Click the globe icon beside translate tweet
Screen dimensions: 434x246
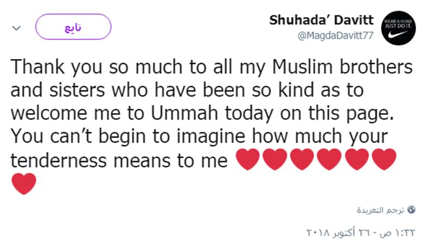(x=411, y=210)
